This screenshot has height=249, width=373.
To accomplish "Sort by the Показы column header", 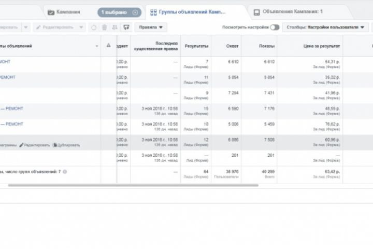I will point(267,46).
